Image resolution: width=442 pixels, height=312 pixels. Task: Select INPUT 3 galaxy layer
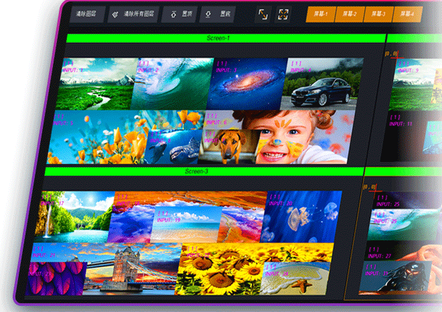coord(247,84)
